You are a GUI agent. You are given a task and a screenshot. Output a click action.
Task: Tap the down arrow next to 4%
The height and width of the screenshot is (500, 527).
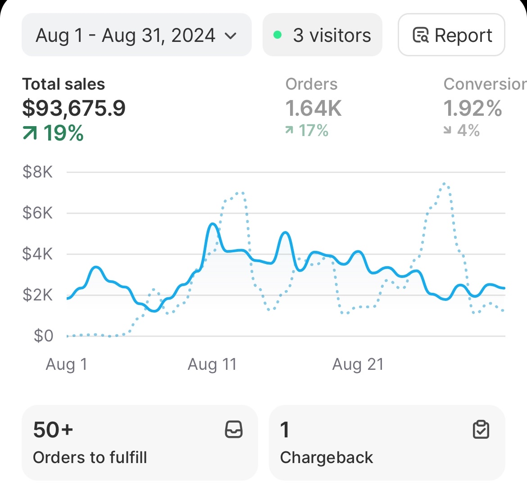click(447, 131)
